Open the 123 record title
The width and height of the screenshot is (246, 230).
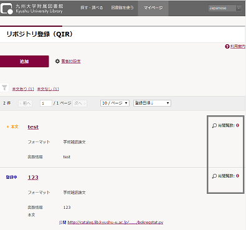point(33,178)
